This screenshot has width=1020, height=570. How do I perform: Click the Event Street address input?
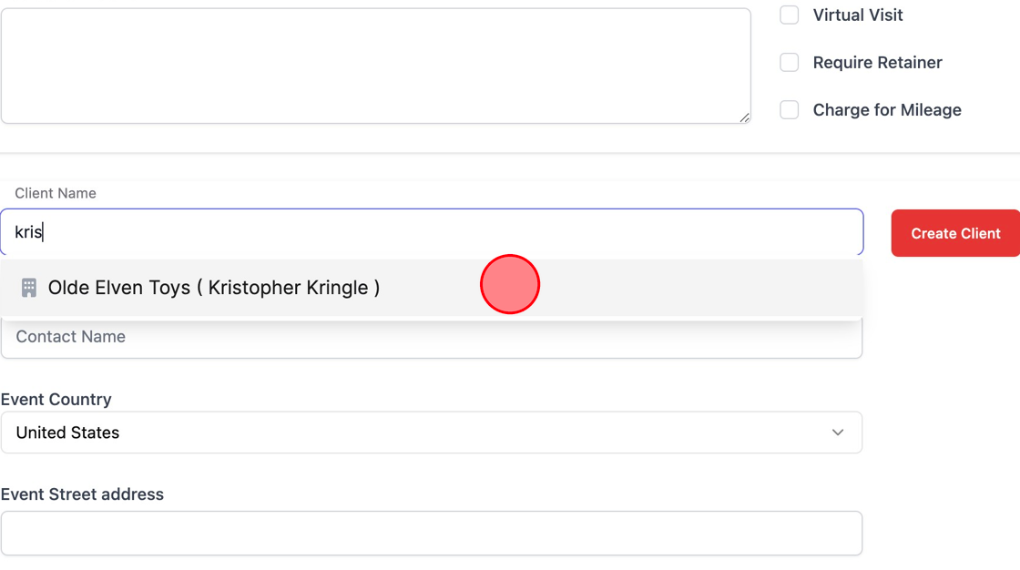[431, 533]
